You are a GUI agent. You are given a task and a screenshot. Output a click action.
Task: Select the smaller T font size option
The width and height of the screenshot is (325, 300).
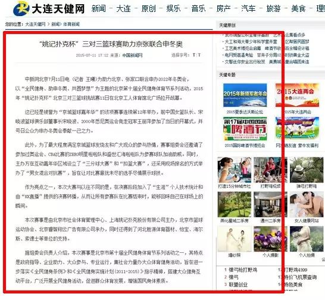pyautogui.click(x=199, y=55)
